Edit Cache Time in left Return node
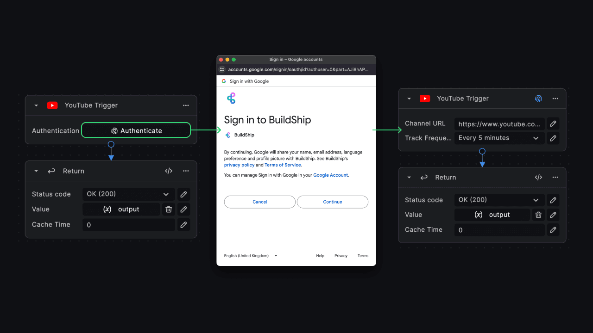The image size is (593, 333). click(183, 225)
